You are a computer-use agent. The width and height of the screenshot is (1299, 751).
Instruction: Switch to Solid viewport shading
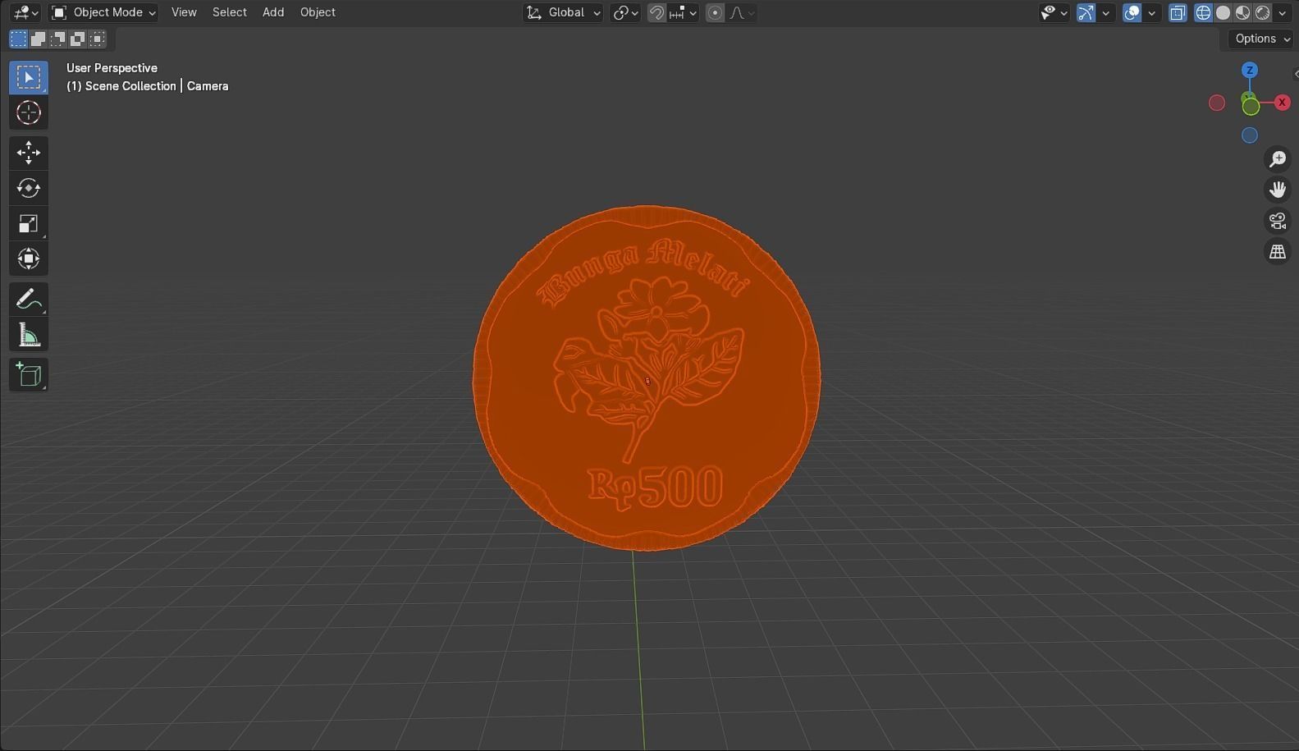coord(1224,12)
